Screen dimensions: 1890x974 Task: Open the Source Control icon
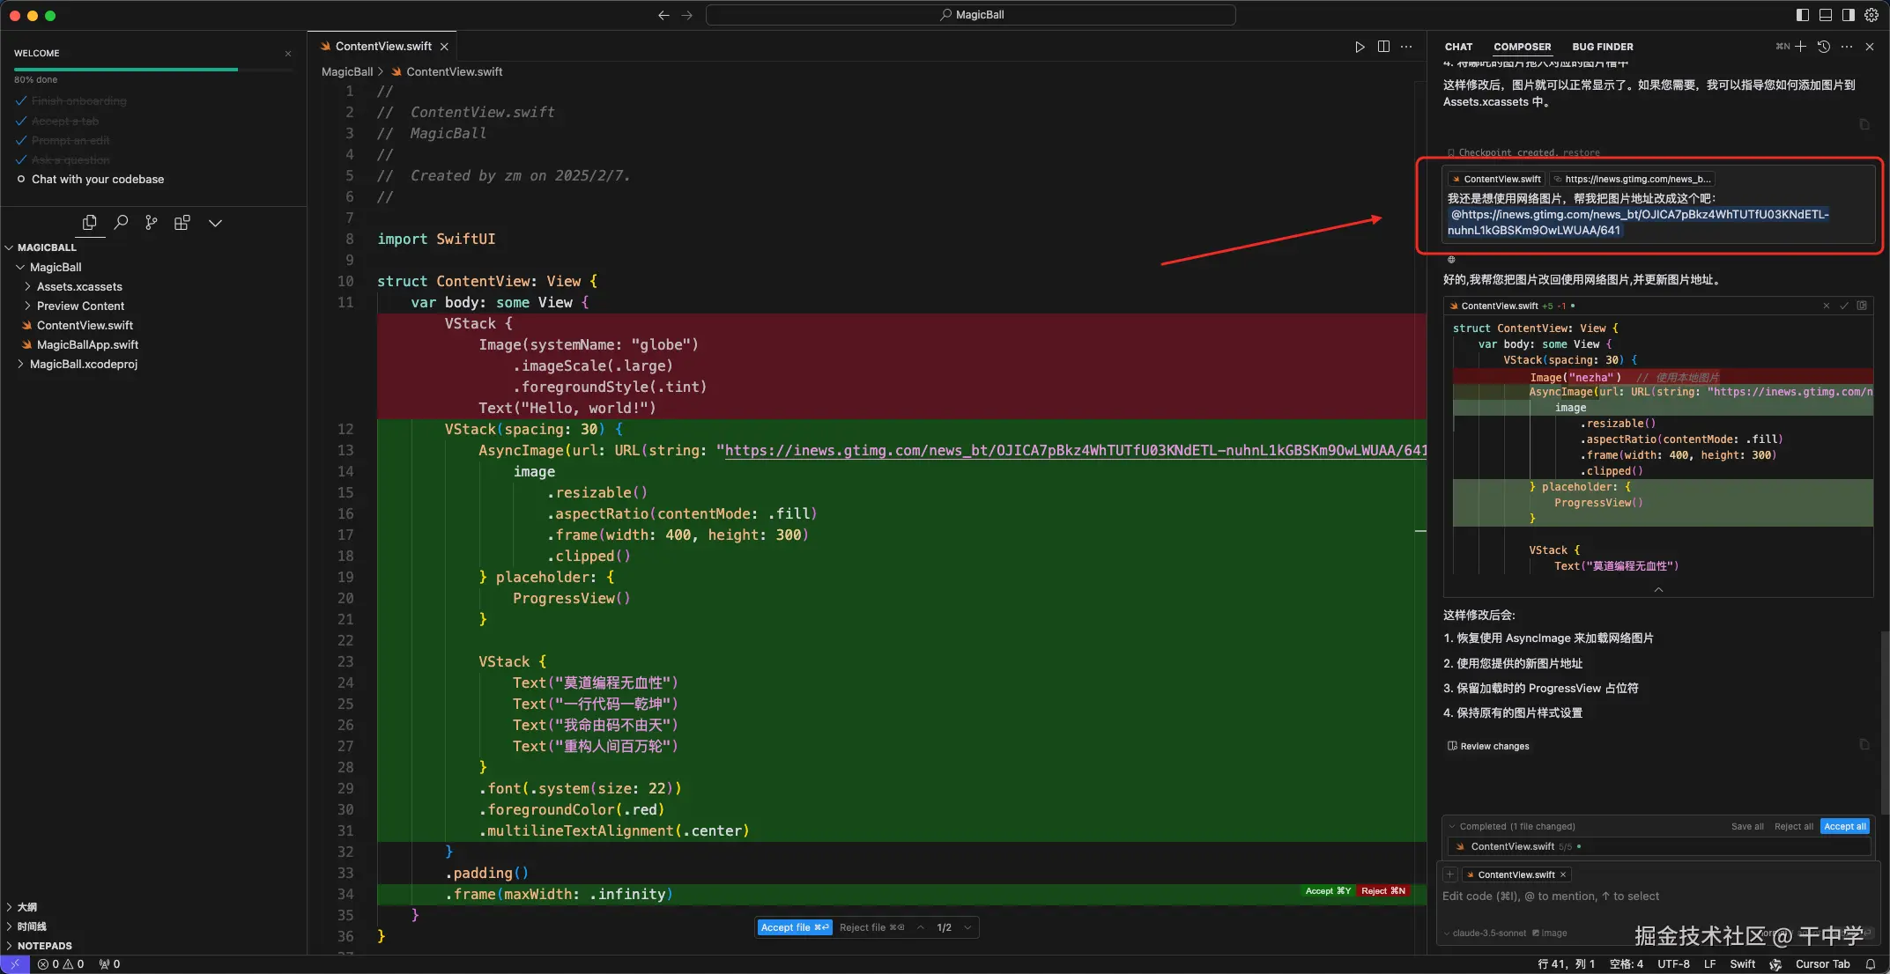tap(152, 223)
